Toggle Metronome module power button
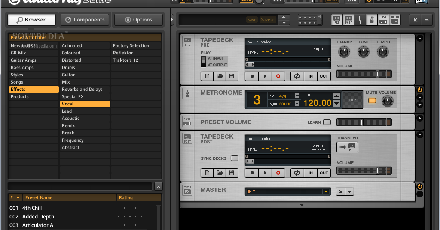The width and height of the screenshot is (440, 230). 420,90
